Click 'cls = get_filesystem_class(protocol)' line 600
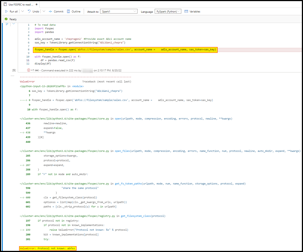 tap(70, 198)
